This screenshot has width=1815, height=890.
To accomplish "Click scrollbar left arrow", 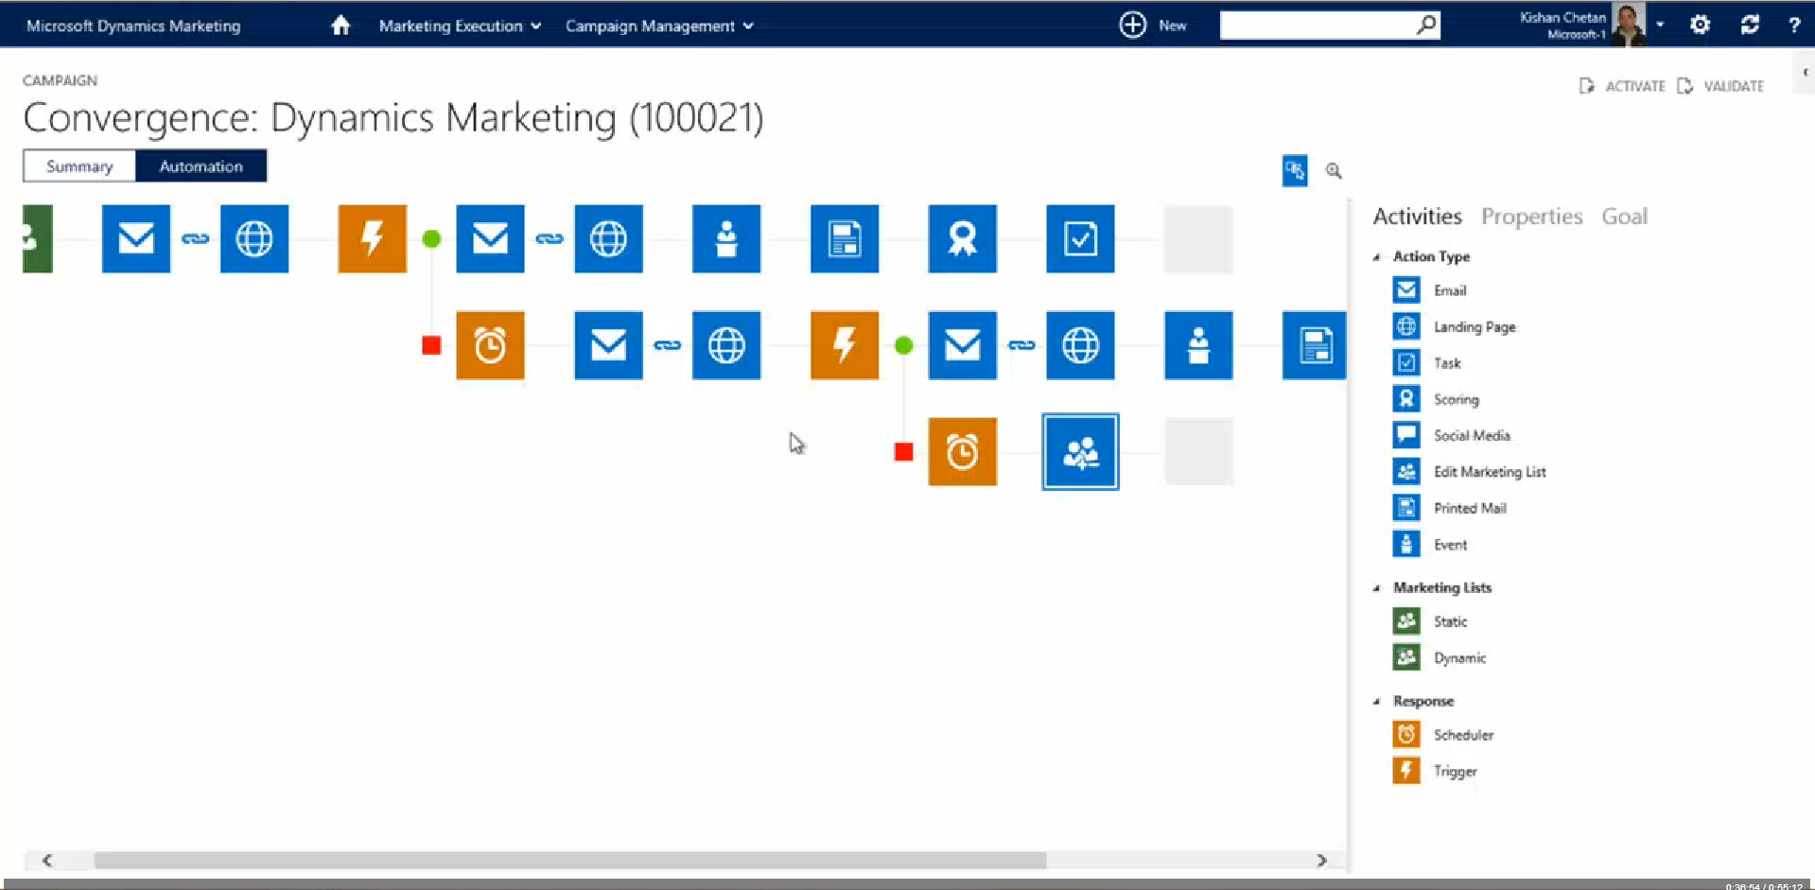I will [46, 861].
